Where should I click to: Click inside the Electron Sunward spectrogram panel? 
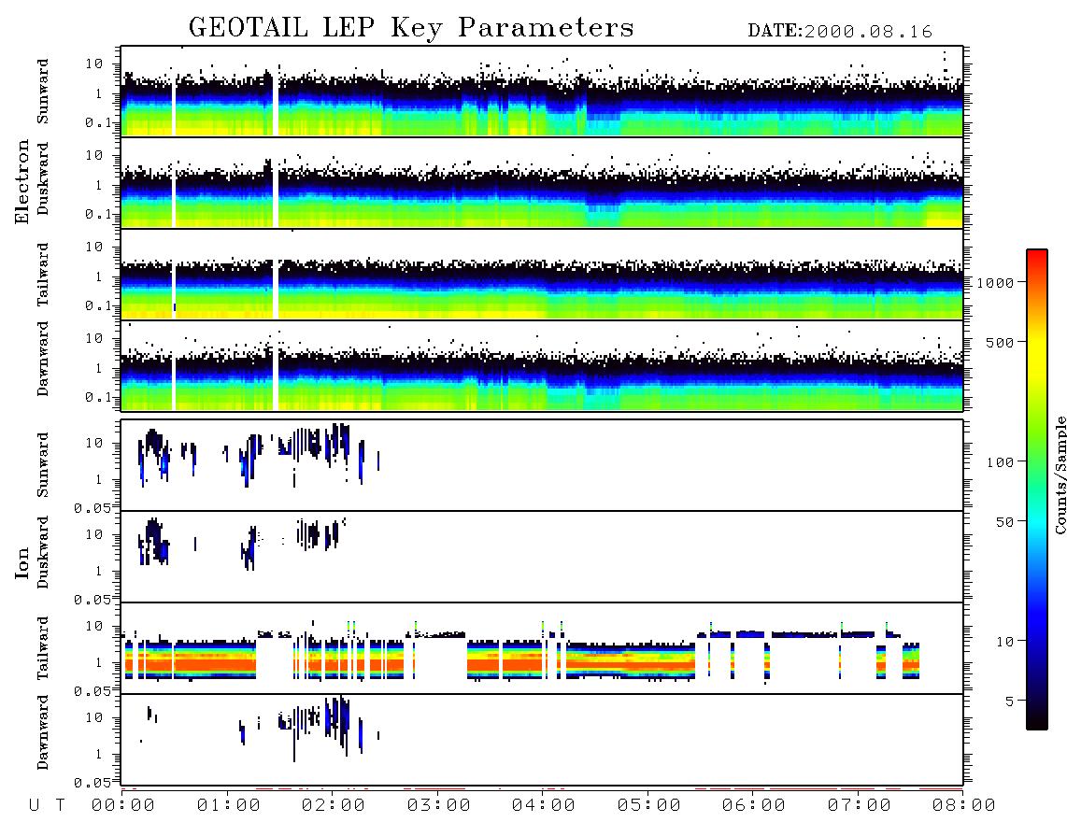click(542, 92)
